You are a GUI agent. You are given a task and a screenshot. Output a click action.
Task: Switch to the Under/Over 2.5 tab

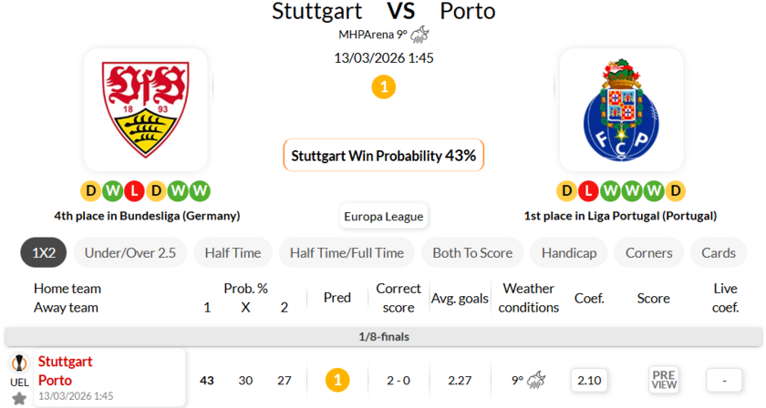tap(130, 252)
